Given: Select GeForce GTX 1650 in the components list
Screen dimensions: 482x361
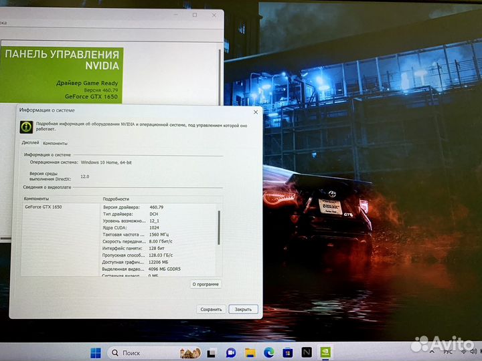Looking at the screenshot, I should point(44,207).
